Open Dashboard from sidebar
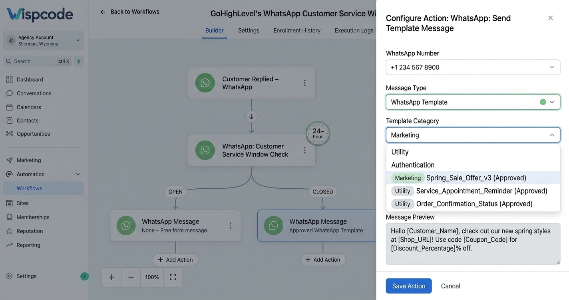569x300 pixels. click(x=30, y=79)
